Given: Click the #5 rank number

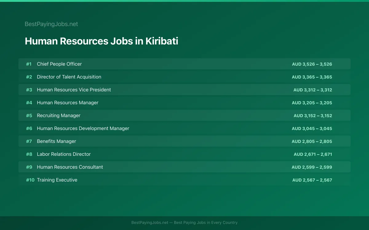Looking at the screenshot, I should pos(29,116).
